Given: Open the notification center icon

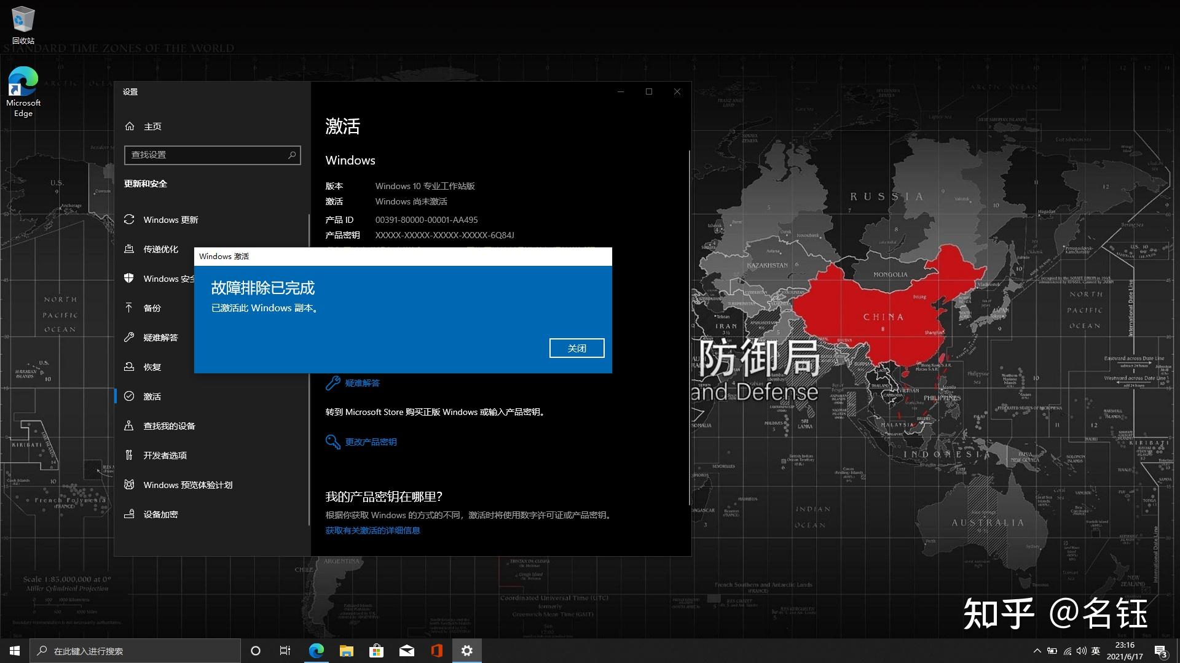Looking at the screenshot, I should (1160, 651).
